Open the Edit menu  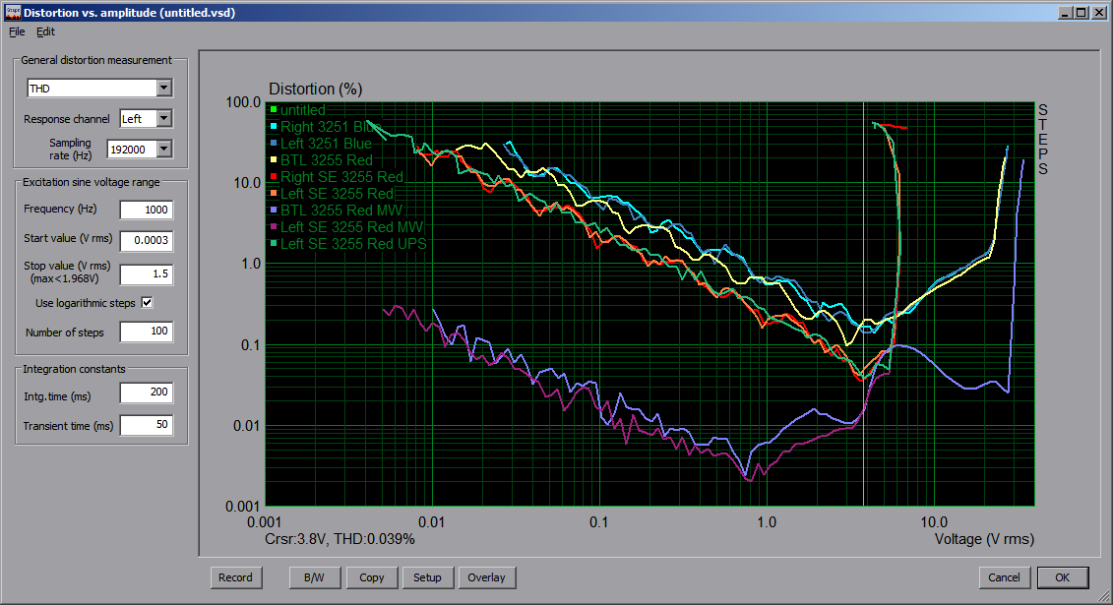(x=46, y=31)
